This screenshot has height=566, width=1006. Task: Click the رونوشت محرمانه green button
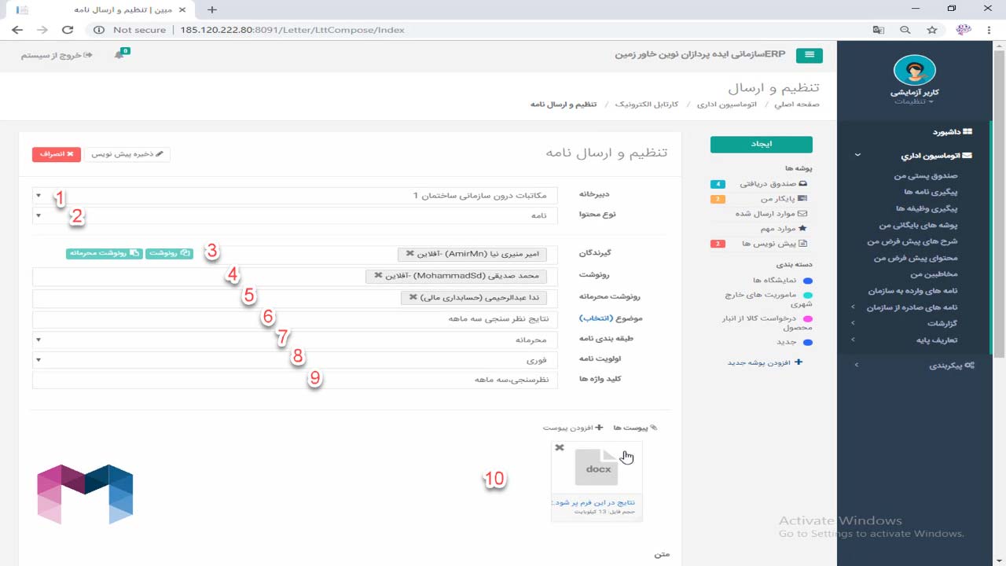(x=105, y=253)
